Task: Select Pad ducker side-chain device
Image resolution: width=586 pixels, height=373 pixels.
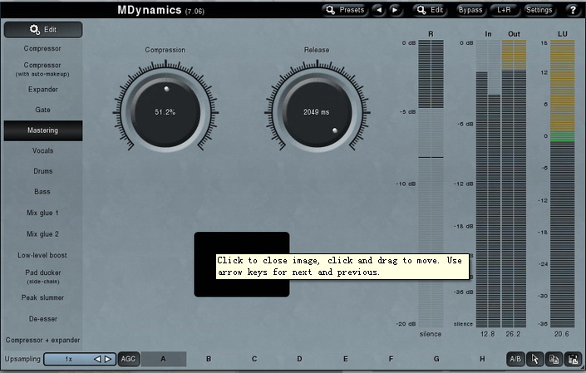Action: (42, 277)
